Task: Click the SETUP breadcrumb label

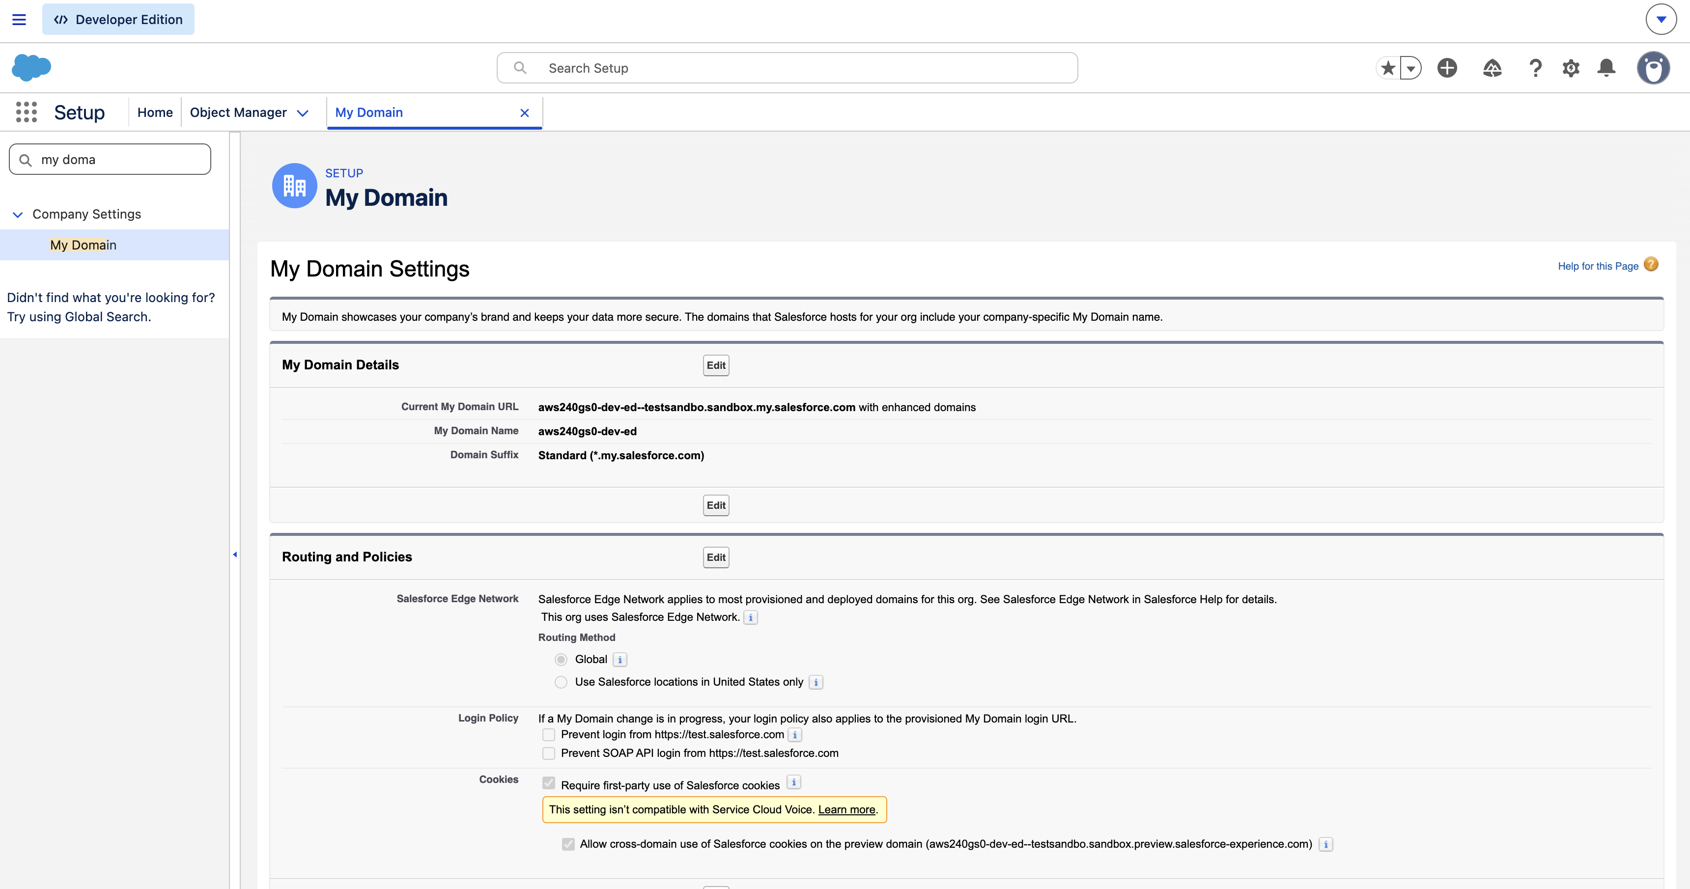Action: pos(344,173)
